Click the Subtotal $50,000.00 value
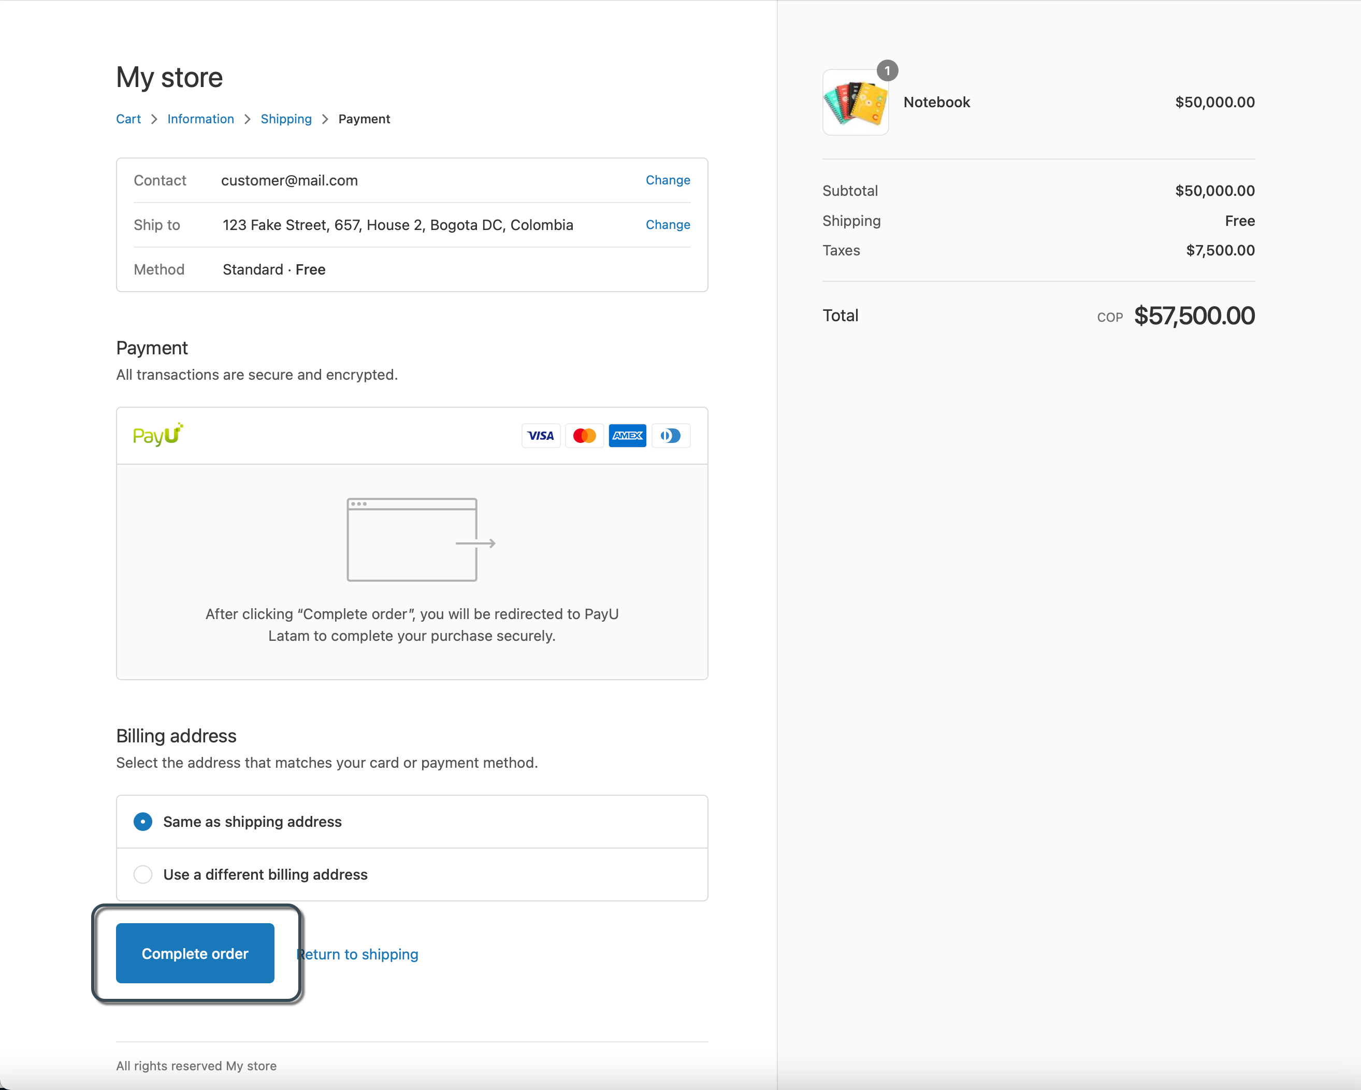Image resolution: width=1361 pixels, height=1090 pixels. (x=1214, y=191)
